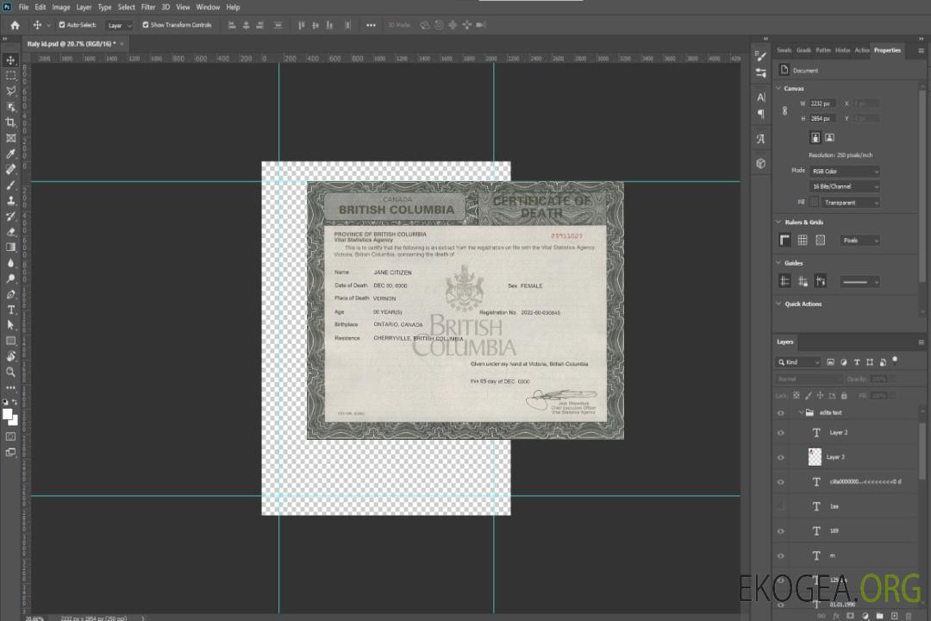Select the Lasso tool
Viewport: 931px width, 621px height.
[10, 91]
